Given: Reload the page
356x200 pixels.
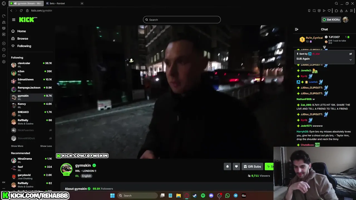Looking at the screenshot, I should 21,11.
